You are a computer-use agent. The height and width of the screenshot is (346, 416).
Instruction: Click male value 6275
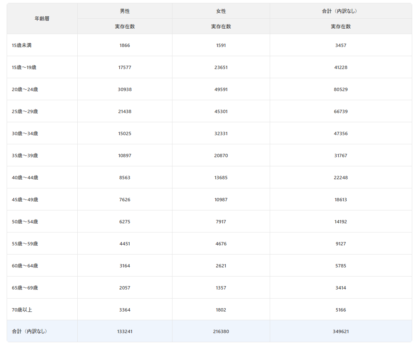(125, 222)
